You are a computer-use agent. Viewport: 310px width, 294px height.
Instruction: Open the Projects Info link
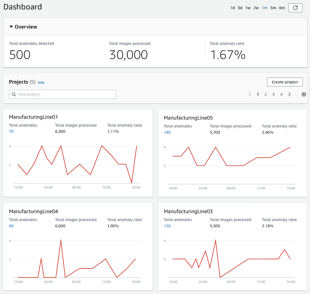pyautogui.click(x=41, y=83)
